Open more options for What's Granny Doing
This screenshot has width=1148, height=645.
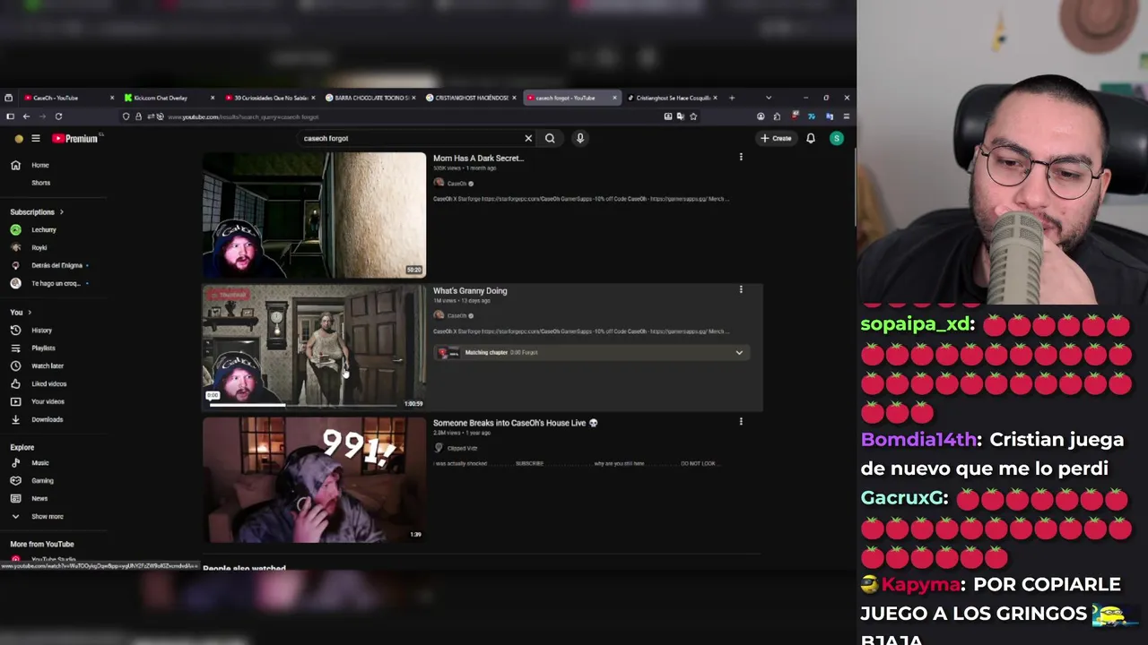741,289
